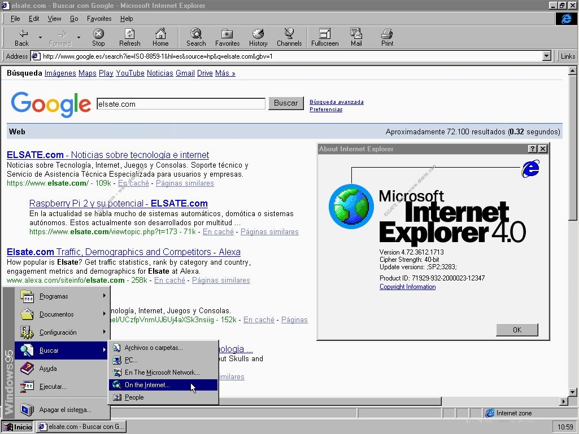Open the Copyright Information link
The width and height of the screenshot is (579, 434).
click(x=407, y=287)
